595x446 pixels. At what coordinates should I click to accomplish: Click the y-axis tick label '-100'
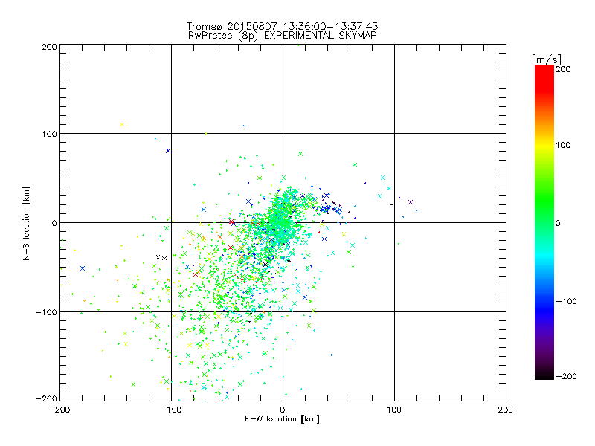46,312
